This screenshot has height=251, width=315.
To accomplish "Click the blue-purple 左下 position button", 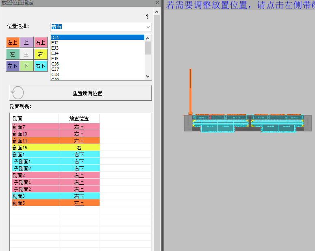I will [x=13, y=66].
